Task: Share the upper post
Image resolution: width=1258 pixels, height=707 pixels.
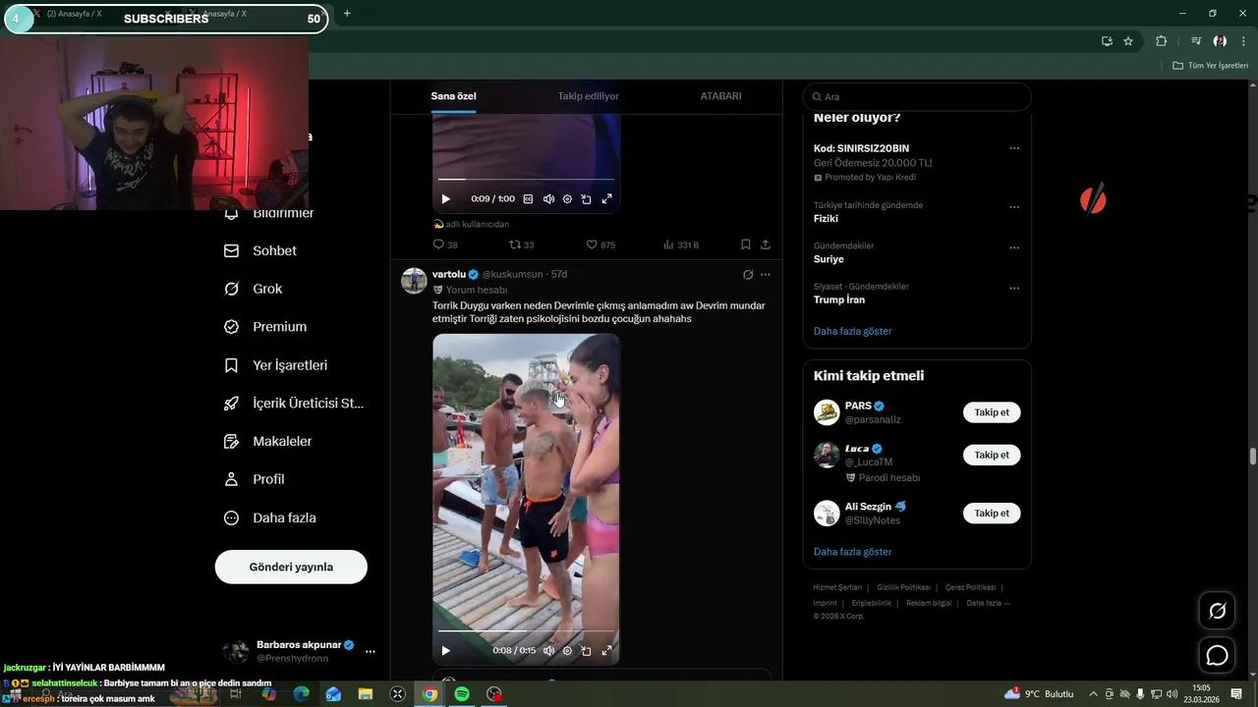Action: [766, 245]
